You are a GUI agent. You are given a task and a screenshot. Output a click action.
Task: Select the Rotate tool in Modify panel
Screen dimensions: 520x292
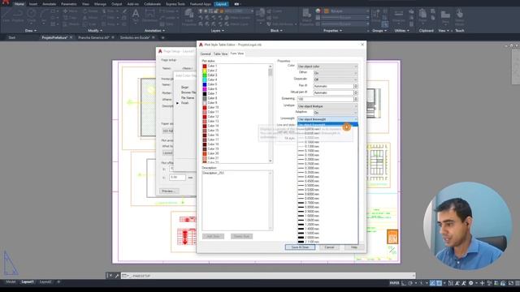[89, 11]
